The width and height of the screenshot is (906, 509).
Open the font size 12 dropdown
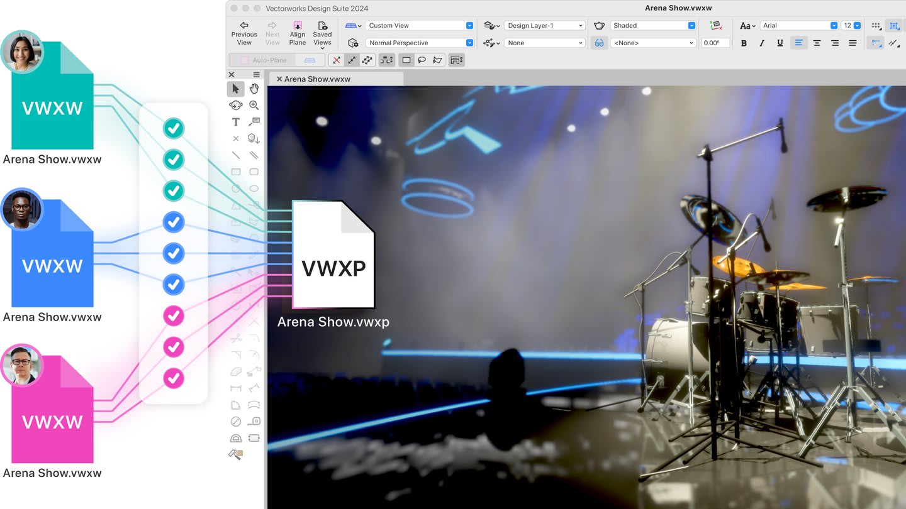(x=852, y=26)
